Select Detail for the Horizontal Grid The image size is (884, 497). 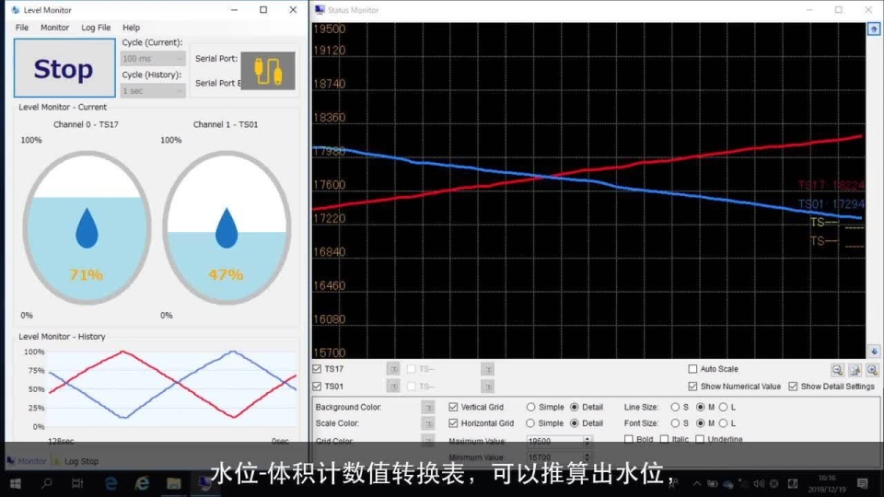575,423
